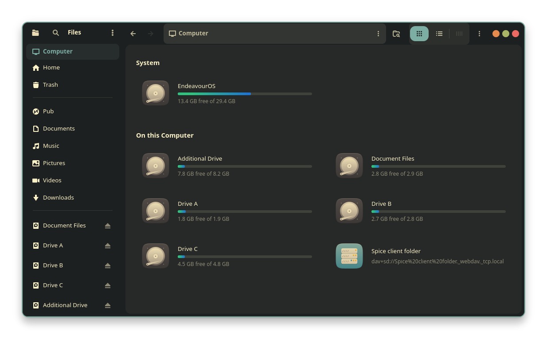The height and width of the screenshot is (339, 547).
Task: Eject Additional Drive from sidebar
Action: coord(108,305)
